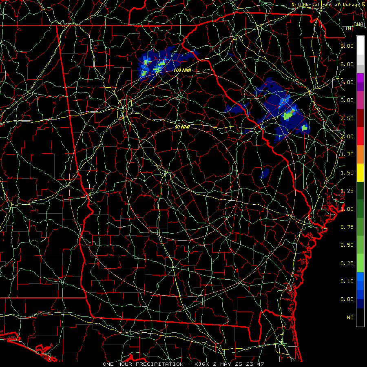This screenshot has width=367, height=367.
Task: Click the 1.25 legend value
Action: click(x=347, y=191)
